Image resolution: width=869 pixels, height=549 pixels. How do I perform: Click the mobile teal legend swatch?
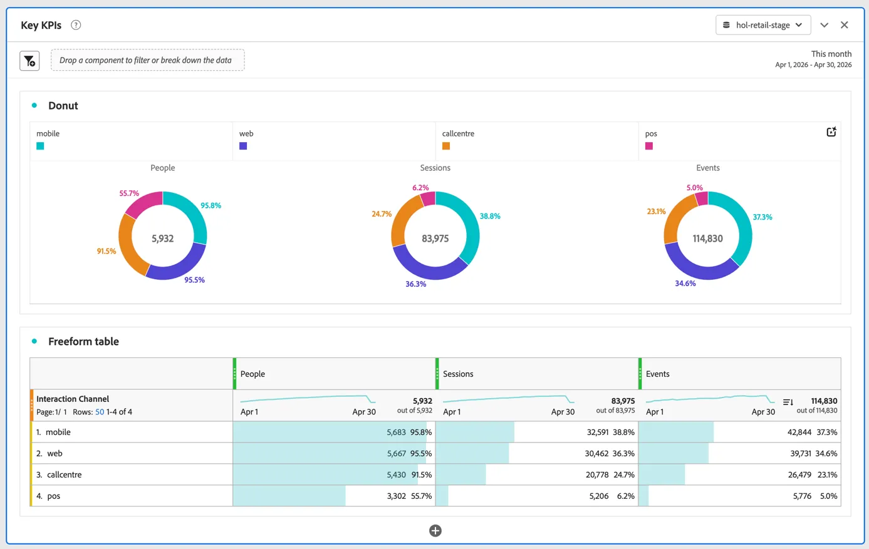point(40,146)
